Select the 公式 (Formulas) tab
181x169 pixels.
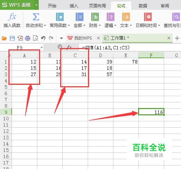coord(121,6)
